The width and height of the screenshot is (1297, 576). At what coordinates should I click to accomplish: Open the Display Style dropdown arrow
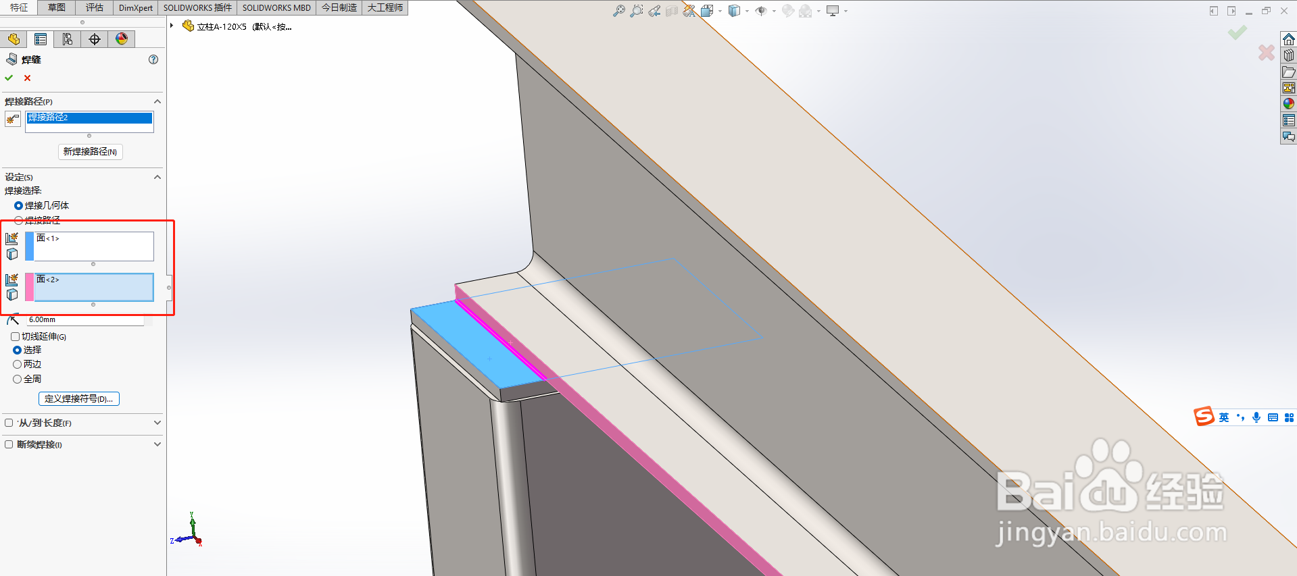coord(747,11)
